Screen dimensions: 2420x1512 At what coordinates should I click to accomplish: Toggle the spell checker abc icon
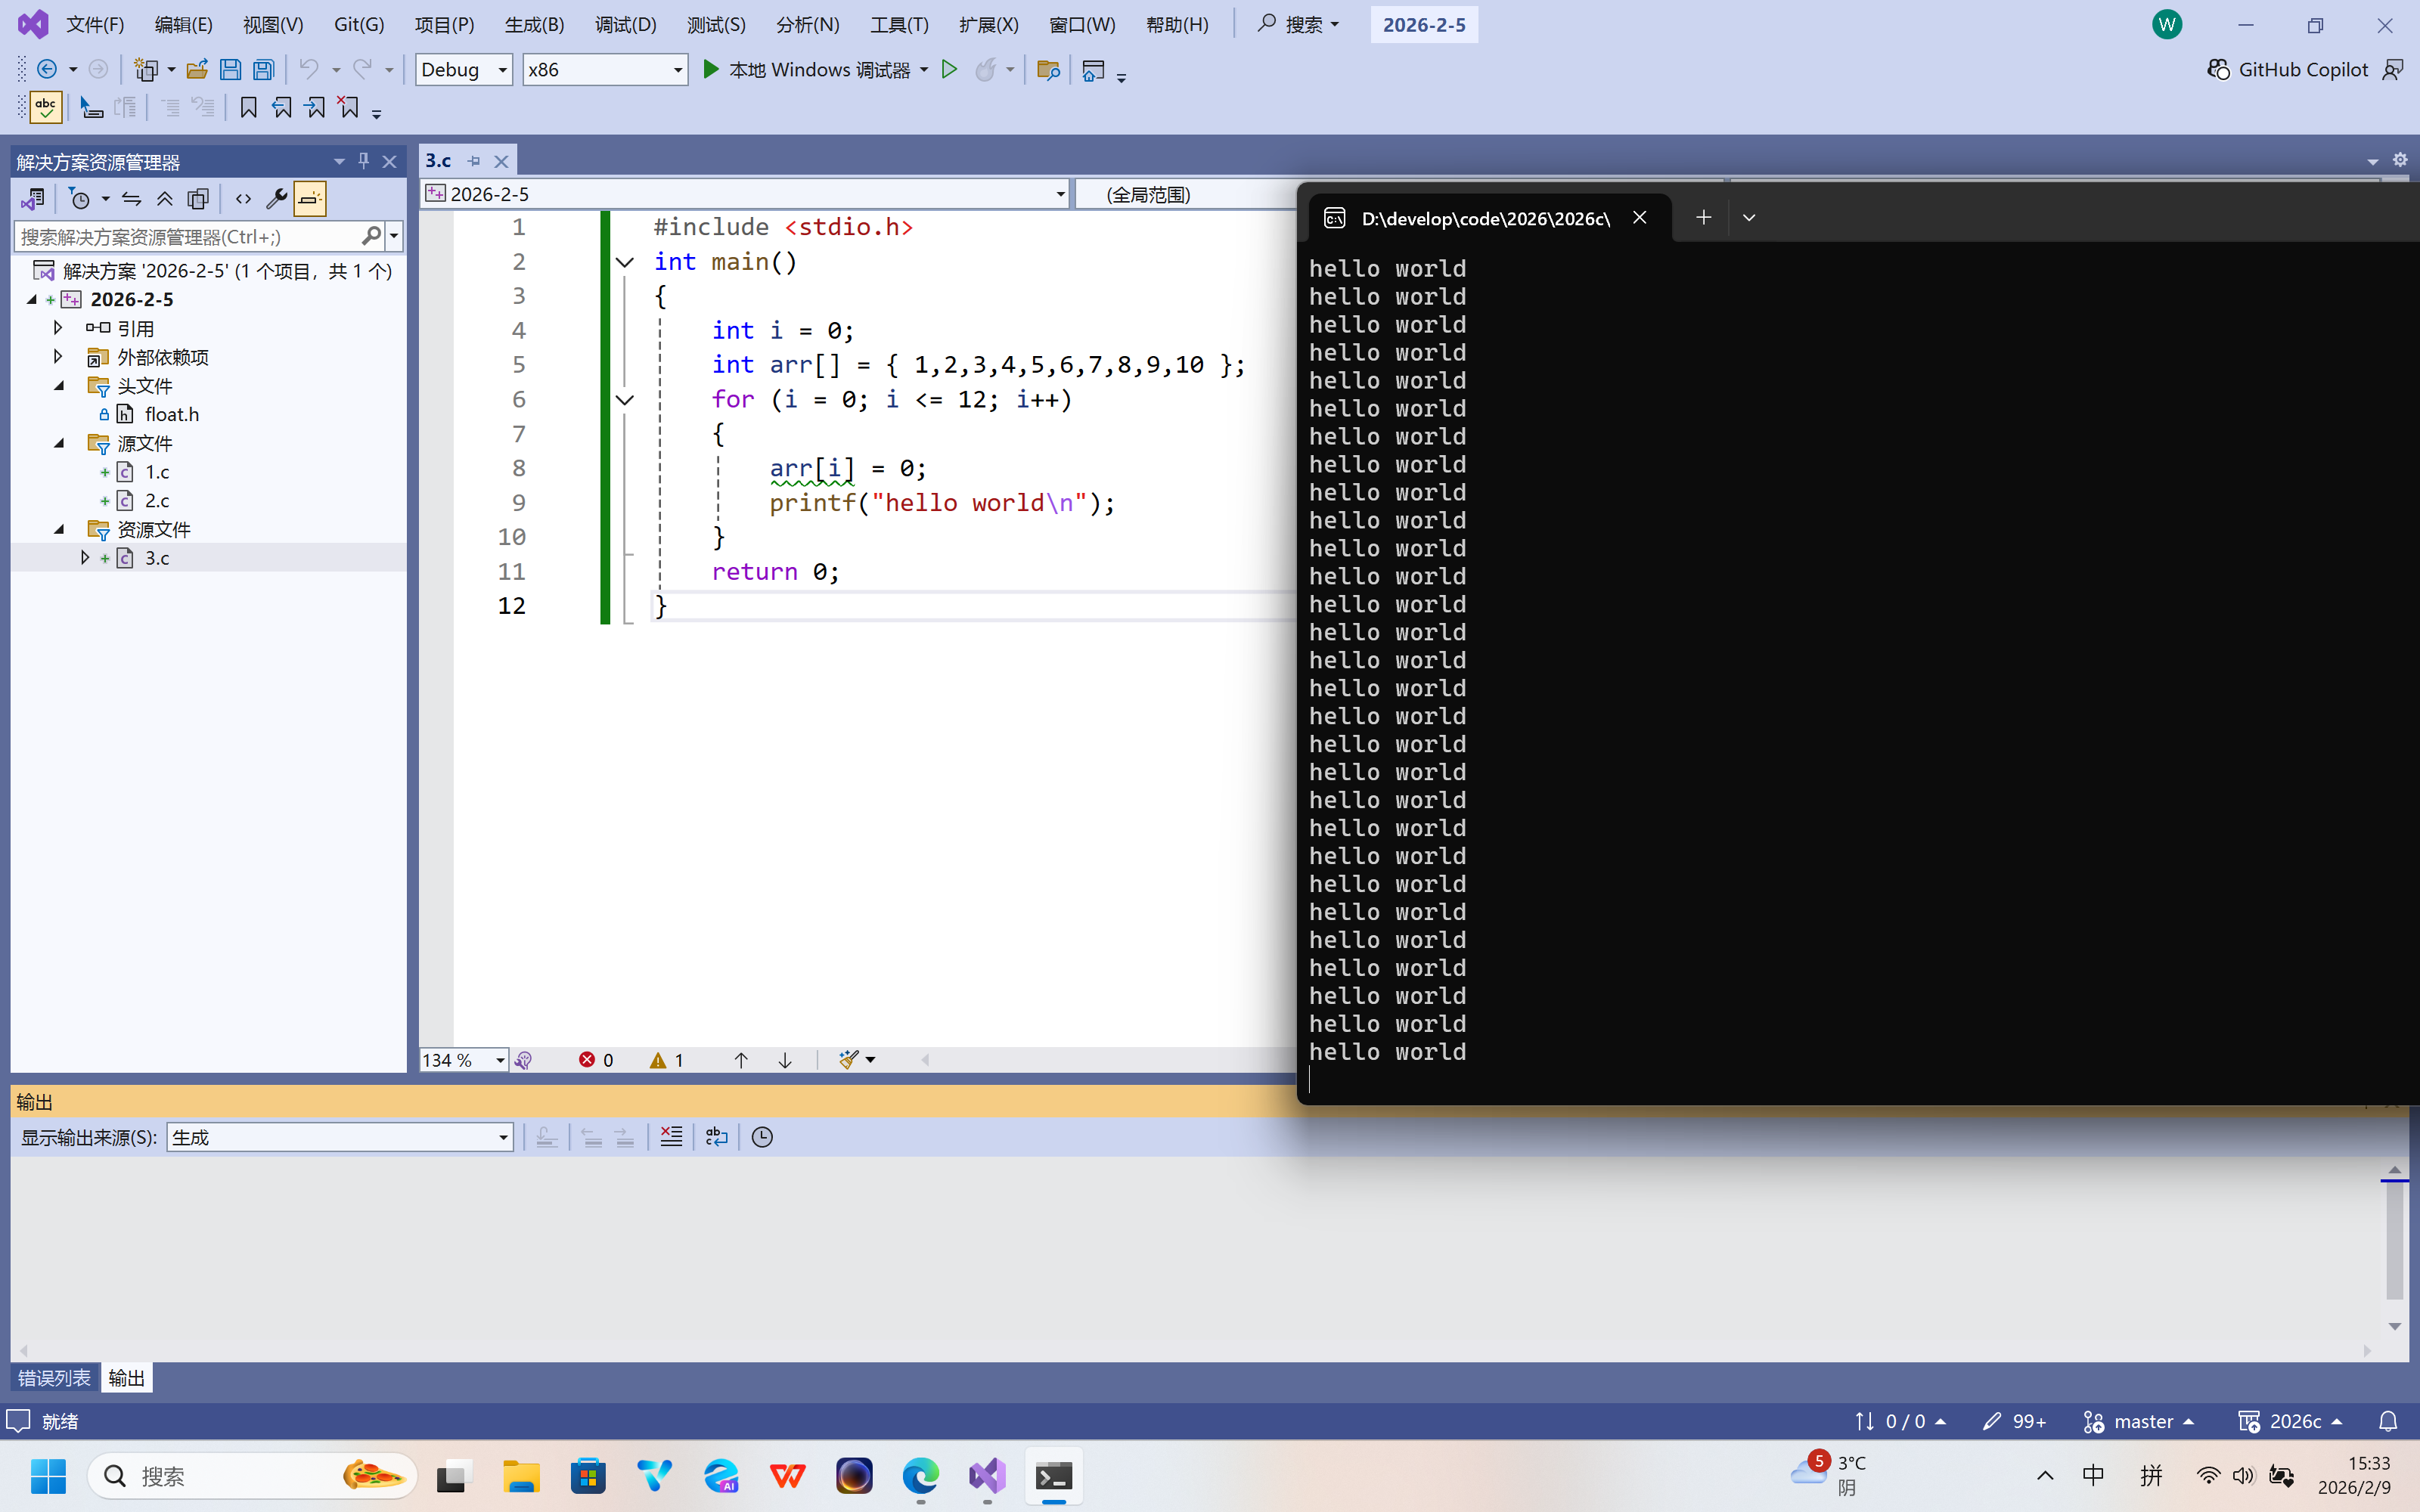[45, 107]
